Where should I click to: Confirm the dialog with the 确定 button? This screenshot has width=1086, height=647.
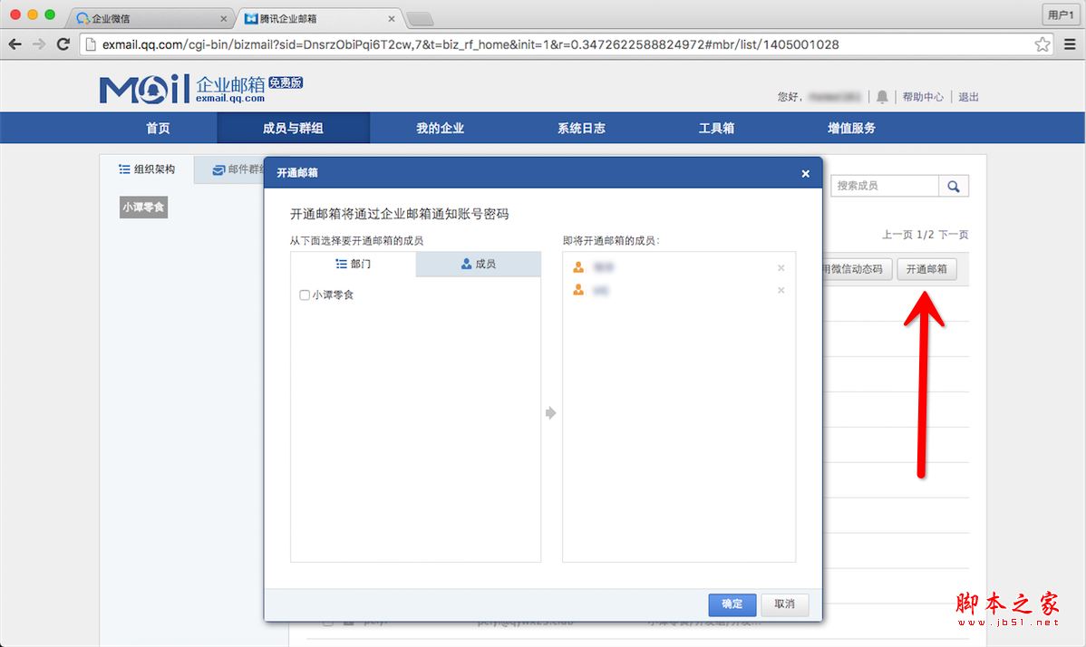point(732,604)
